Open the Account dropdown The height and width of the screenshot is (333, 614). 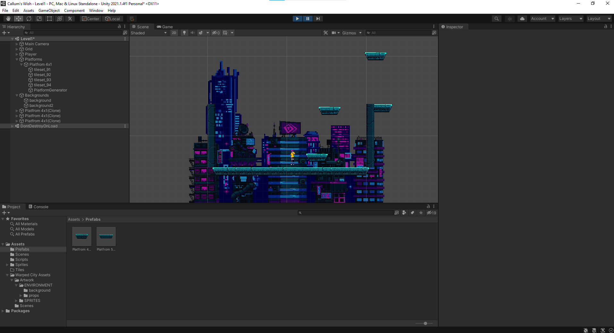(543, 19)
